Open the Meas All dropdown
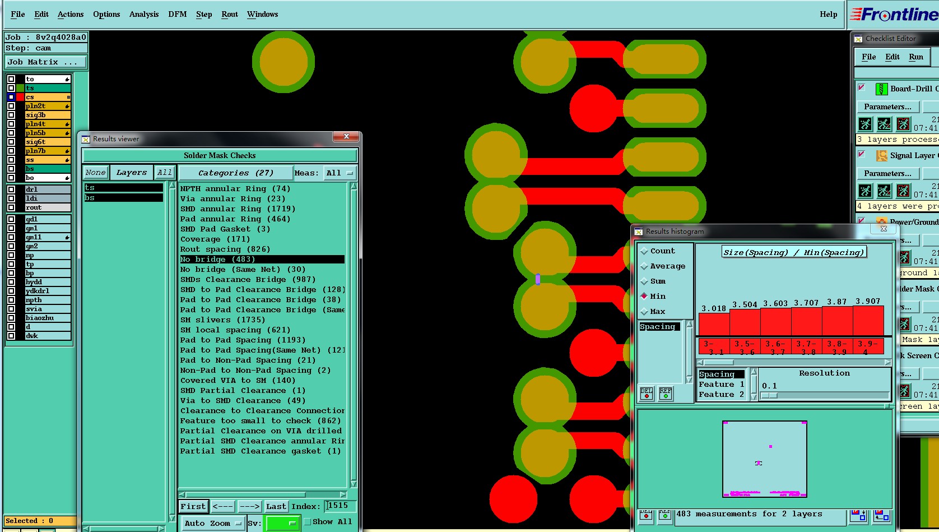 coord(340,173)
